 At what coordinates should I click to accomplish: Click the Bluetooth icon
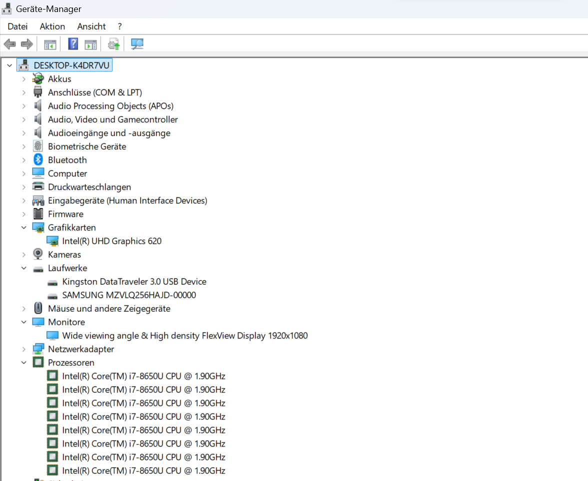coord(38,159)
